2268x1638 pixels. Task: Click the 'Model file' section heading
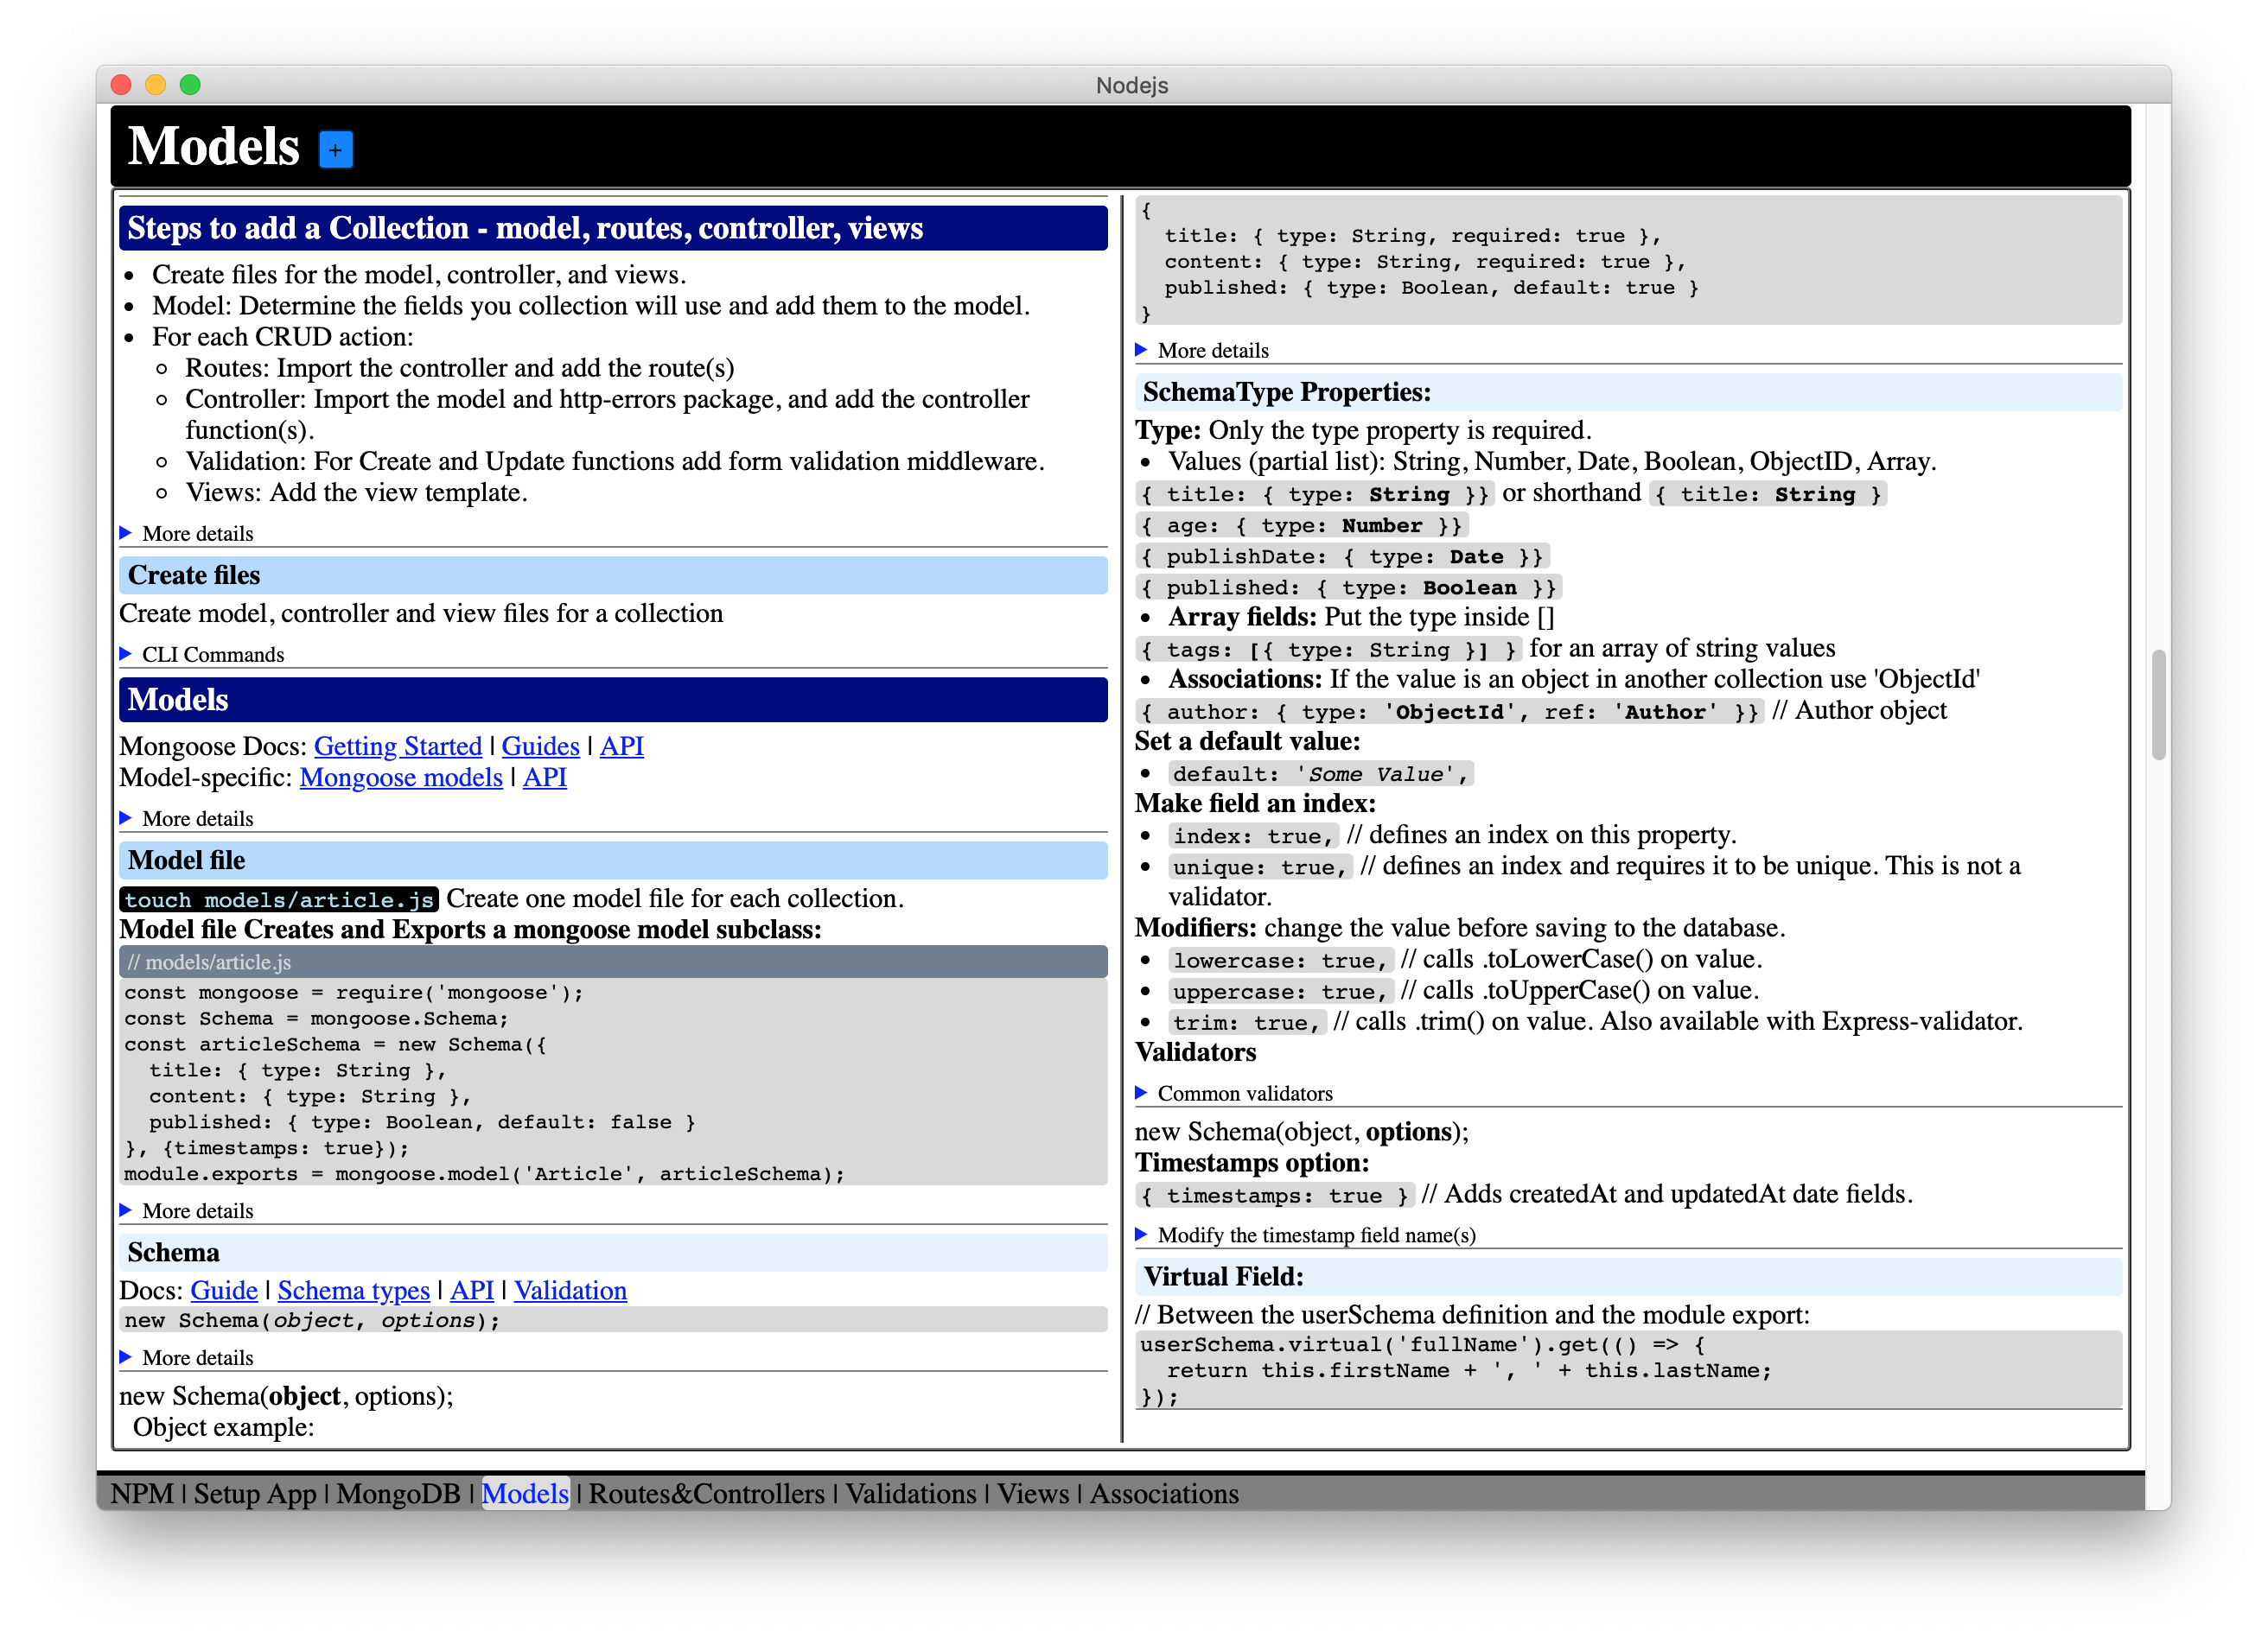613,860
